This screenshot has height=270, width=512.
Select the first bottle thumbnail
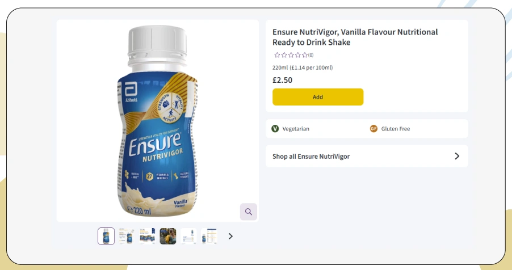[x=106, y=236]
